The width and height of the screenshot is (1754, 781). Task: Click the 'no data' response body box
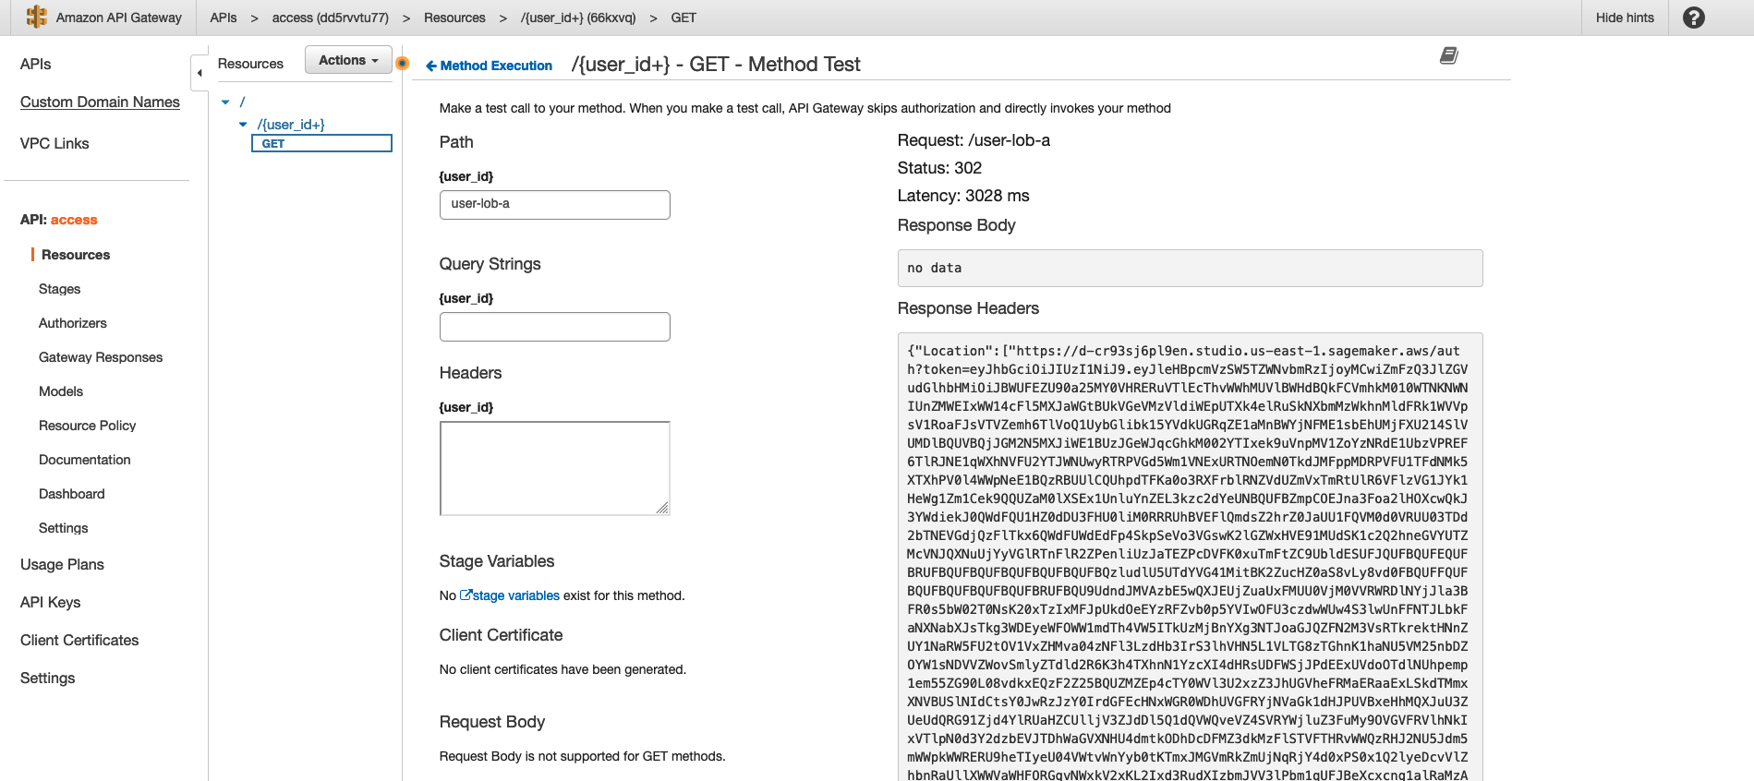(x=1190, y=268)
